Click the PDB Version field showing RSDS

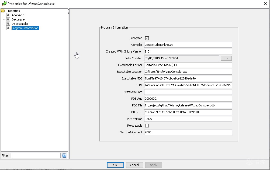188,119
